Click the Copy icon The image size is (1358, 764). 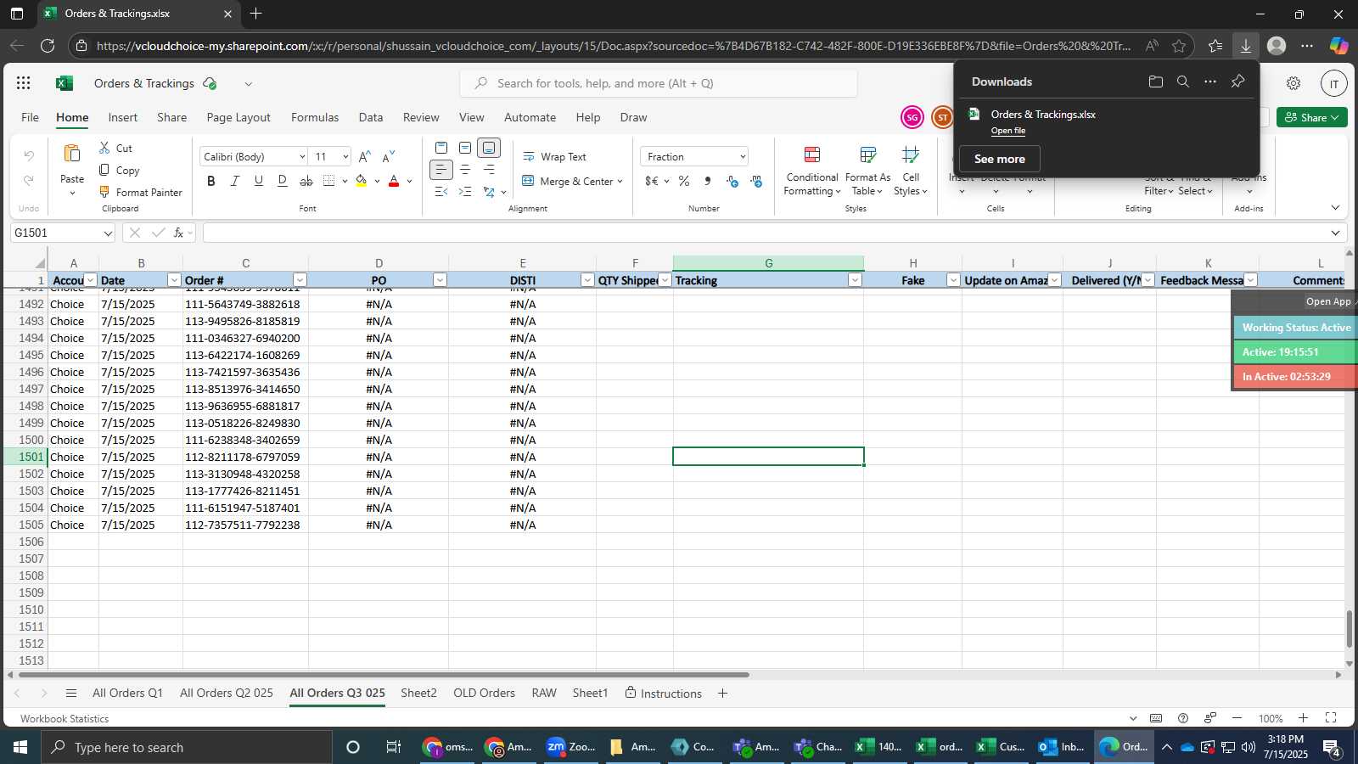pos(105,170)
